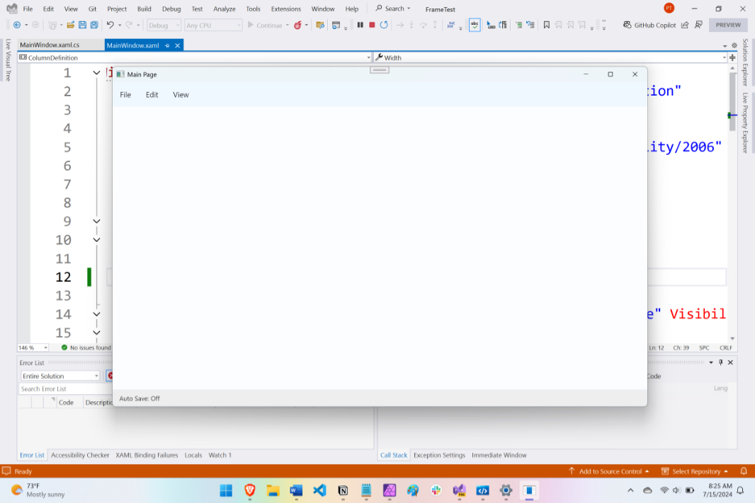Viewport: 755px width, 503px height.
Task: Toggle pin on MainWindow.xaml tab
Action: 167,46
